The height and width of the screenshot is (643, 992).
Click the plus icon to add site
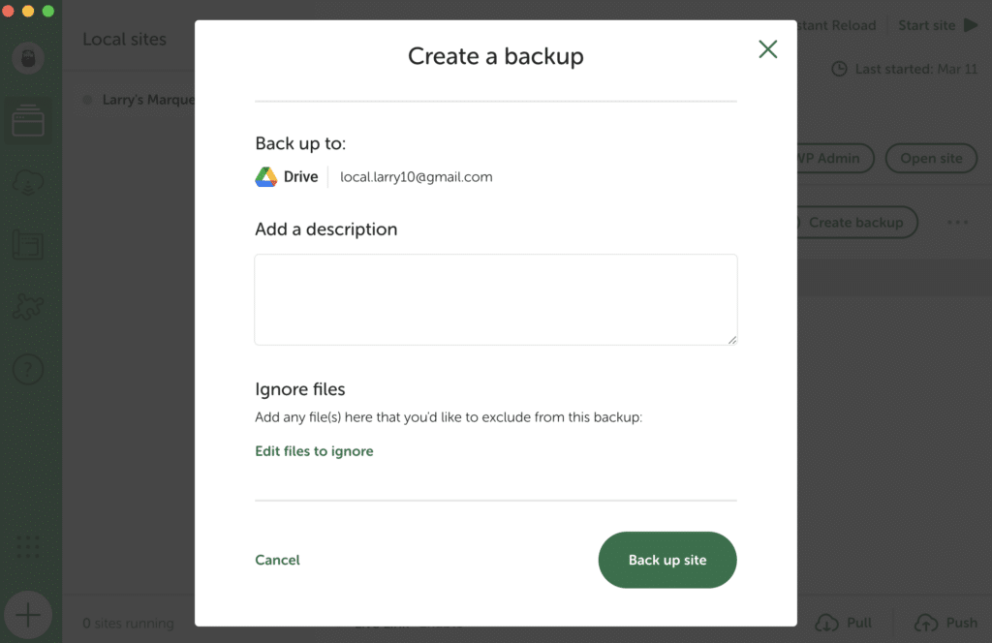point(28,614)
